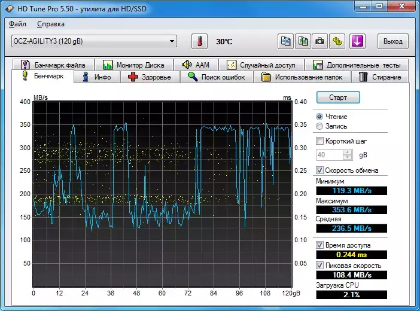Increase gB value with up stepper arrow
This screenshot has width=420, height=311.
[x=348, y=152]
